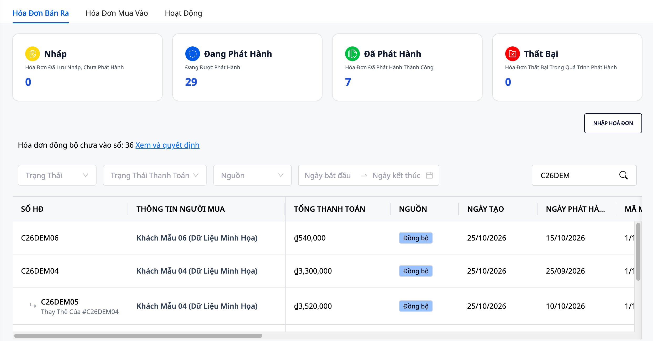Click the red Thất Bại icon
Image resolution: width=653 pixels, height=341 pixels.
(513, 54)
